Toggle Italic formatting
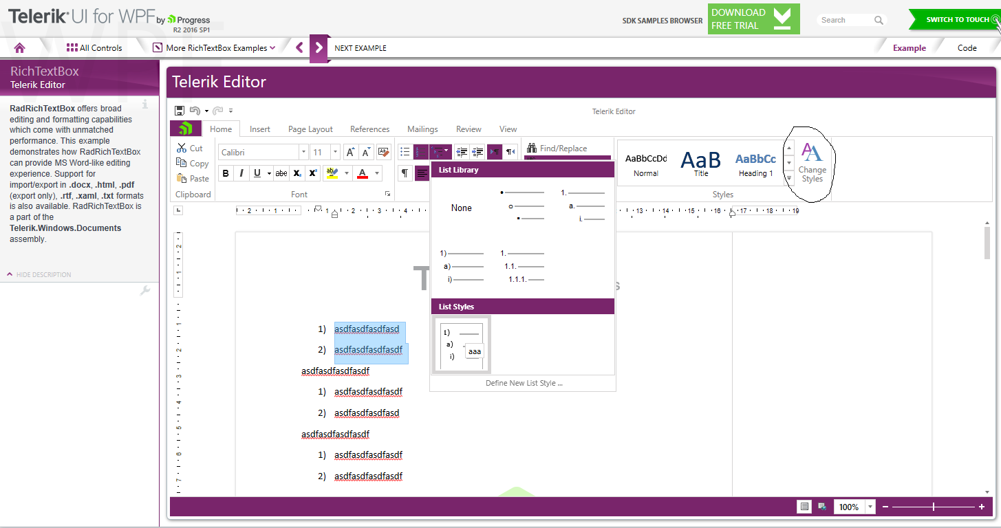This screenshot has width=1001, height=528. pos(241,173)
